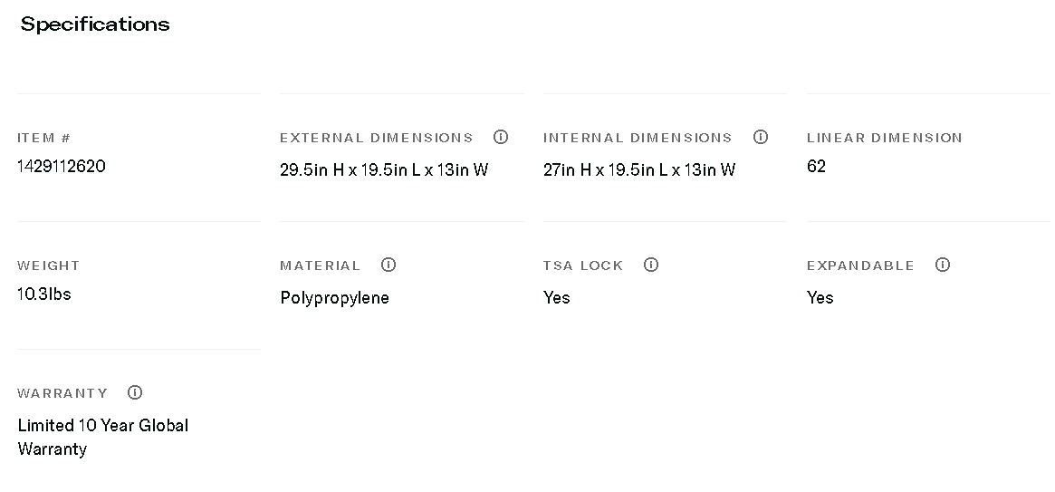Click the TSA Lock info icon
The height and width of the screenshot is (492, 1055).
point(651,265)
